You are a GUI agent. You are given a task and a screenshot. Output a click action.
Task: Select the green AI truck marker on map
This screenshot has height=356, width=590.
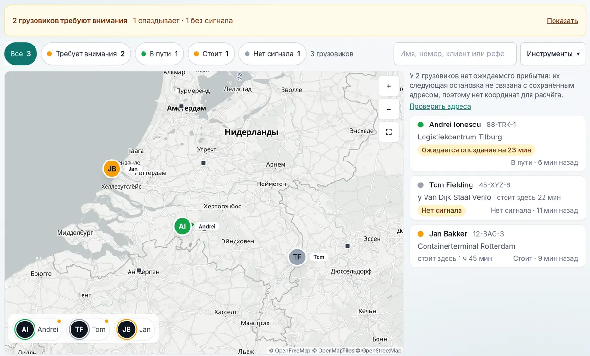182,226
